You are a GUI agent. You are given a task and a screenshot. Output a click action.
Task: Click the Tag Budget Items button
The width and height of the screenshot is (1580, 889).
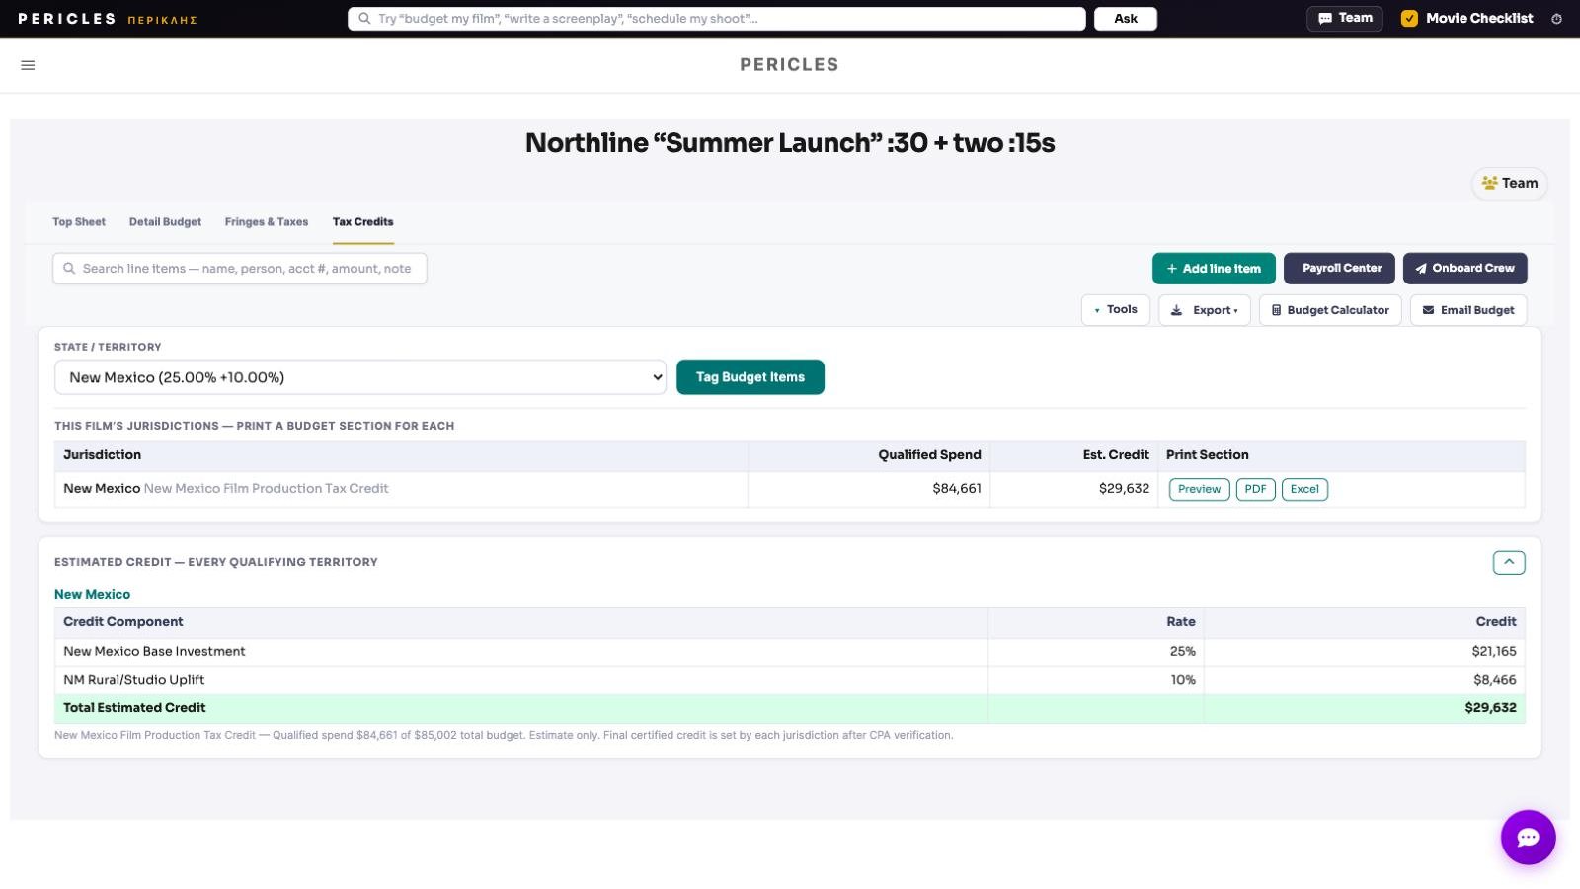[750, 377]
